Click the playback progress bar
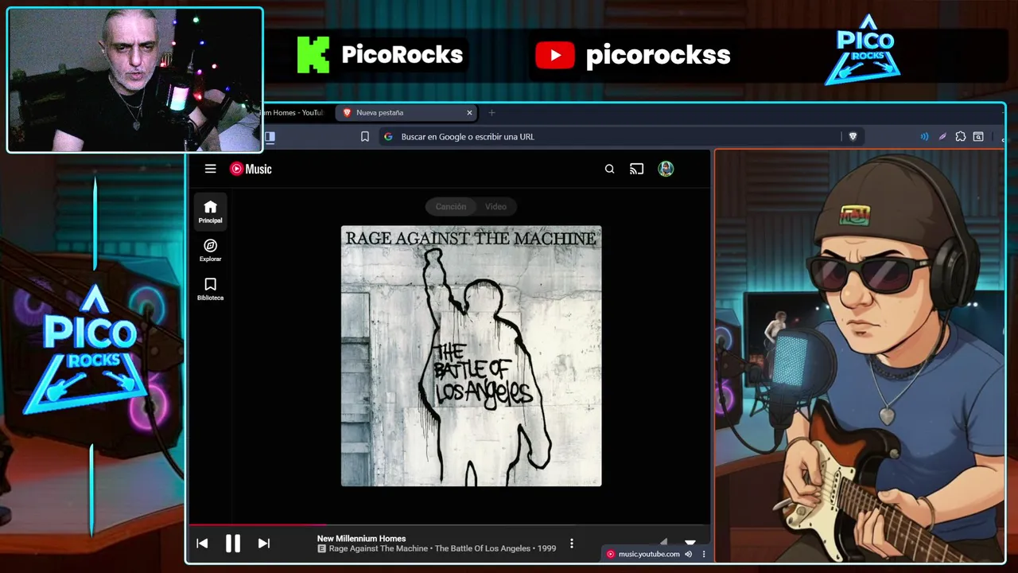 449,524
